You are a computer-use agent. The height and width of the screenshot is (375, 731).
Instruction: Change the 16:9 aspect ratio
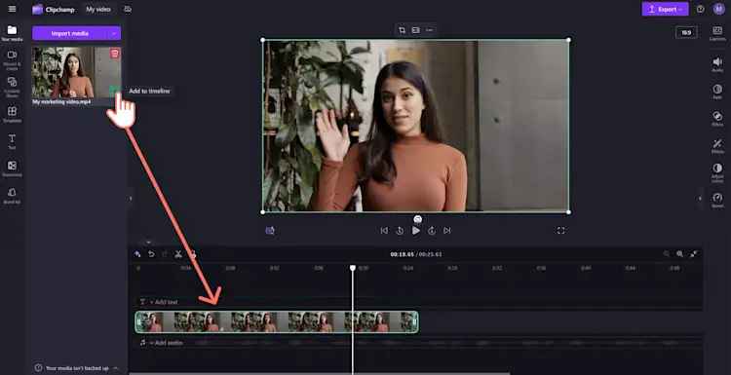coord(686,32)
